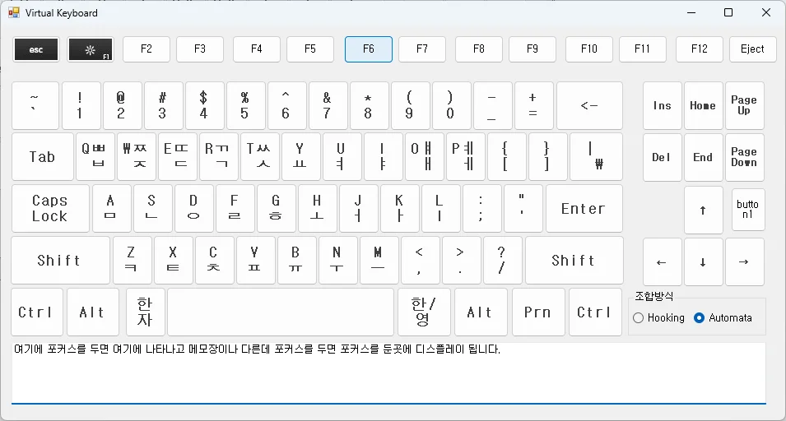The width and height of the screenshot is (786, 421).
Task: Click the M ㅡ key
Action: pyautogui.click(x=379, y=261)
